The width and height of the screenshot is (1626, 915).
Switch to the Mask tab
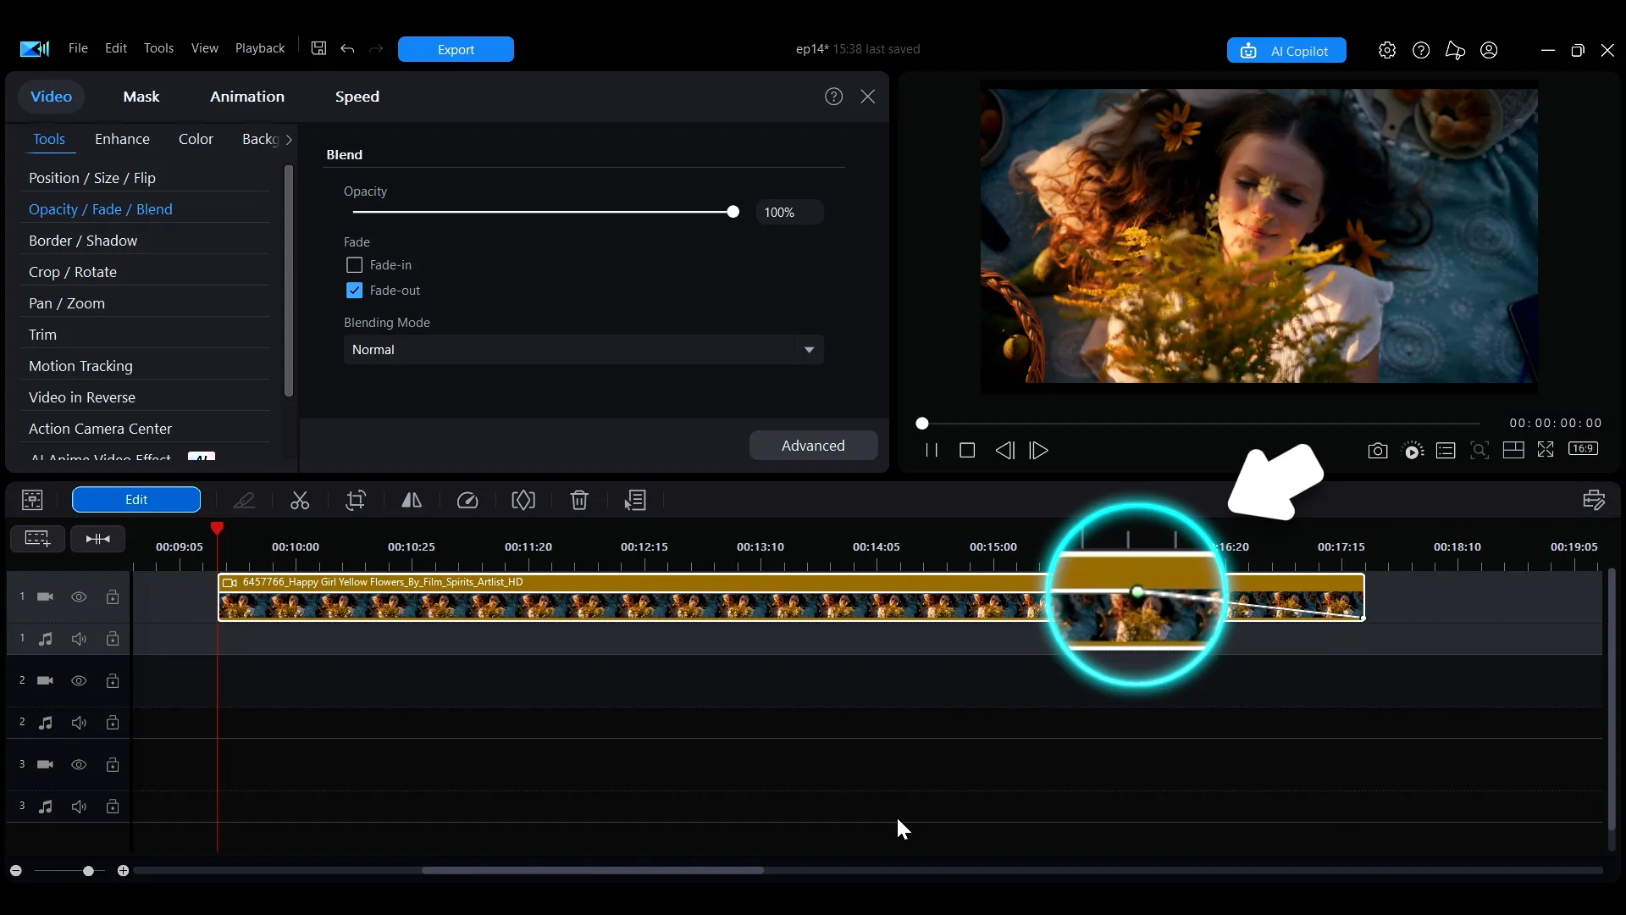[x=141, y=97]
